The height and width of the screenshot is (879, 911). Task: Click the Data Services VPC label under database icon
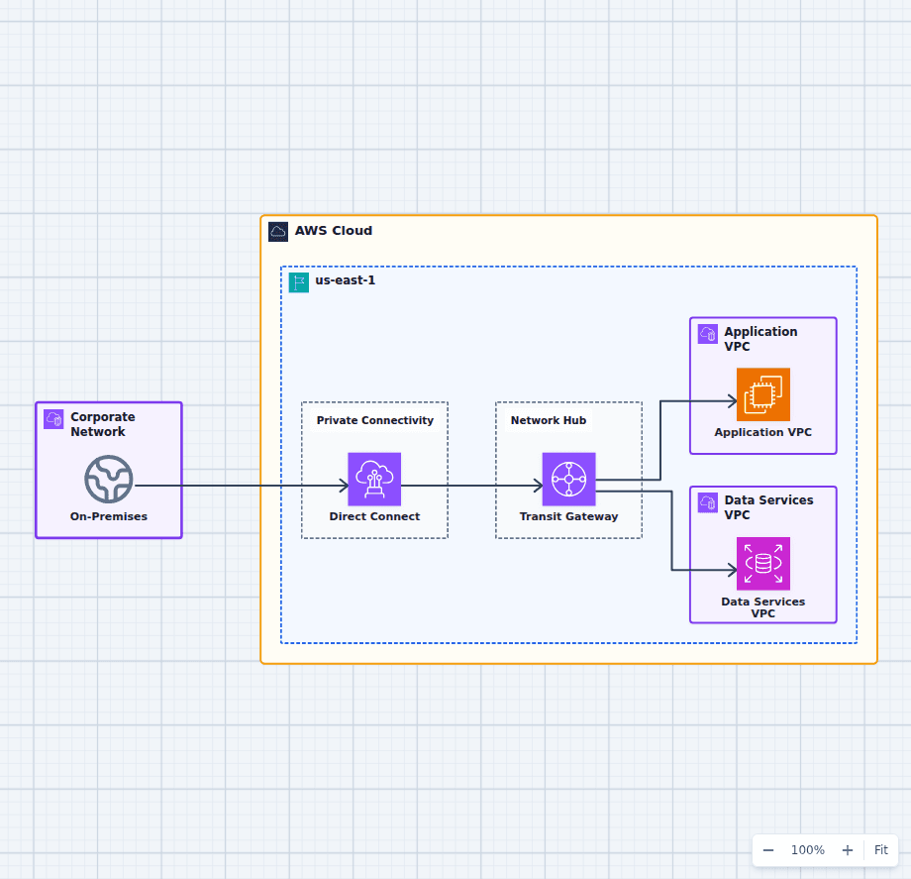click(762, 606)
